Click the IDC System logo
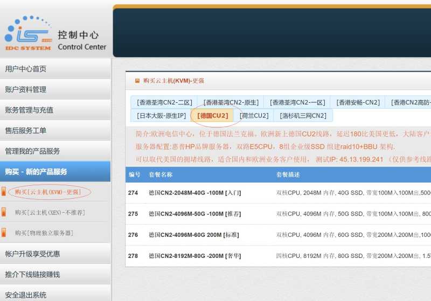The height and width of the screenshot is (301, 431). (28, 33)
